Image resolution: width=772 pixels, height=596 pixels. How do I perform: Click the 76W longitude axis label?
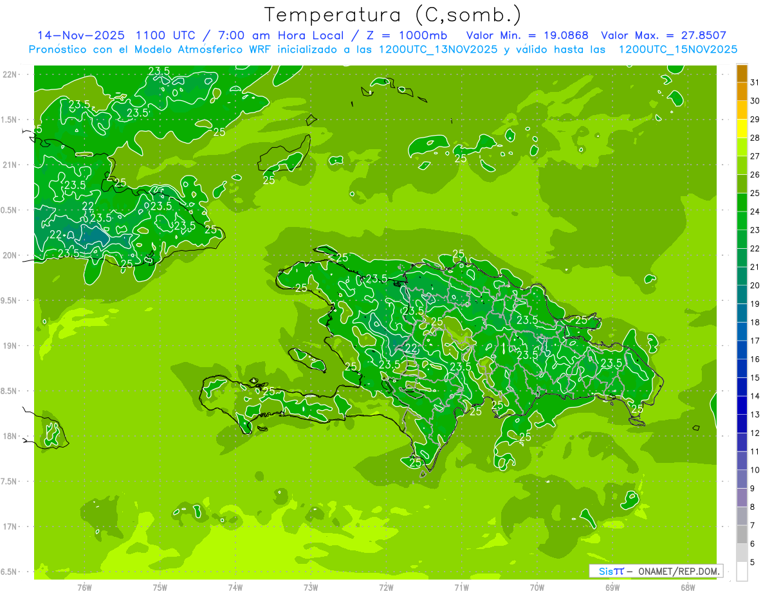(84, 588)
